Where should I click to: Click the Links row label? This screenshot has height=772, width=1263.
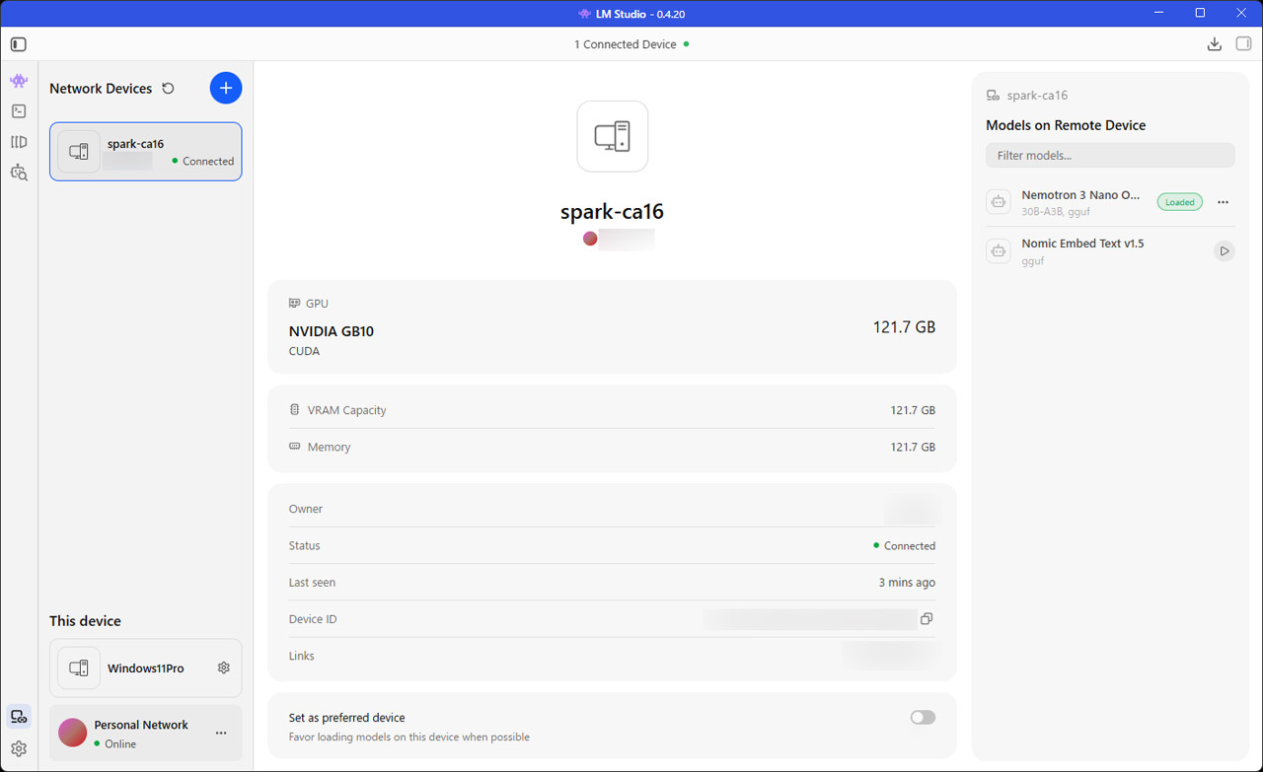(x=302, y=656)
